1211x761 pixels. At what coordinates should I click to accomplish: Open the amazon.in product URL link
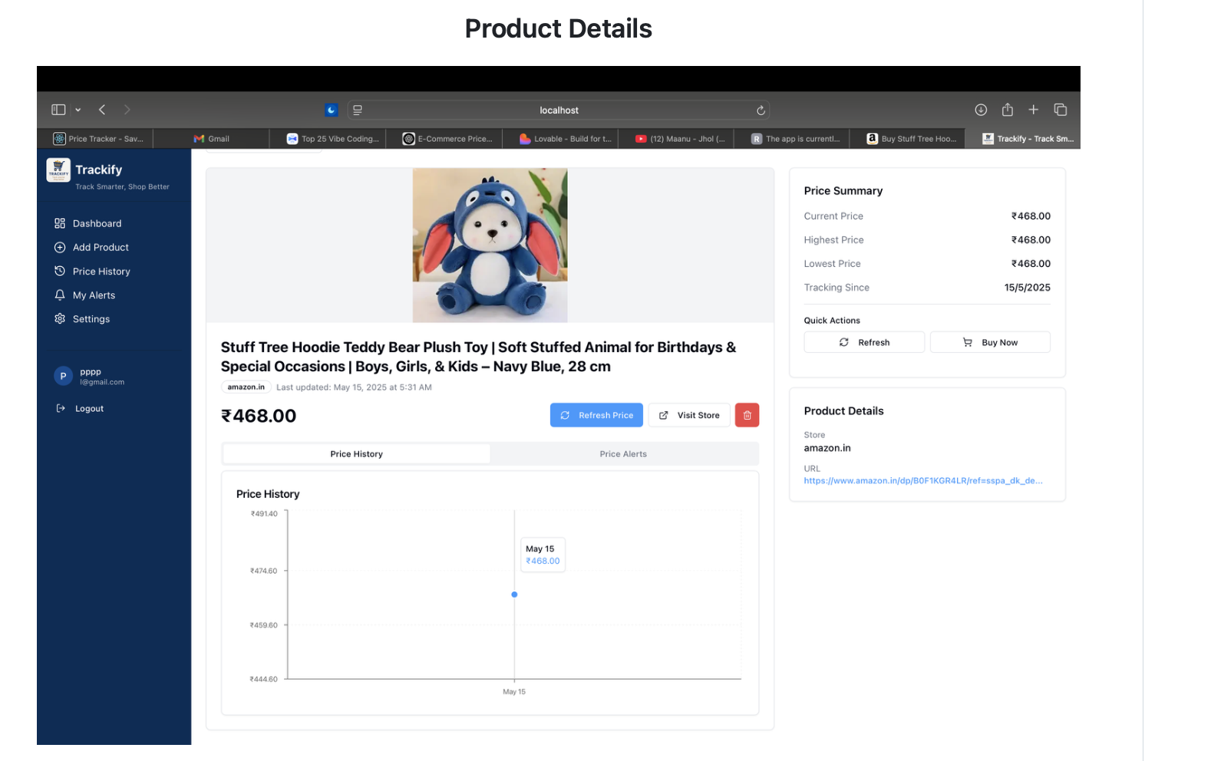click(x=923, y=481)
